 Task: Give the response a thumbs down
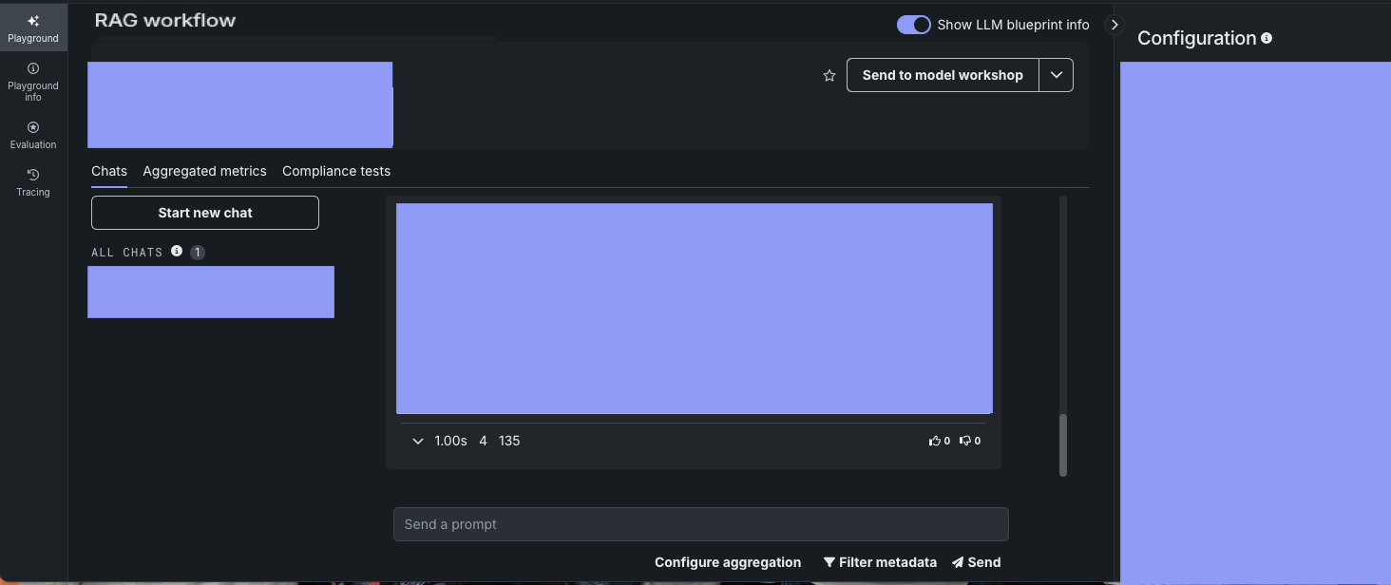coord(970,441)
